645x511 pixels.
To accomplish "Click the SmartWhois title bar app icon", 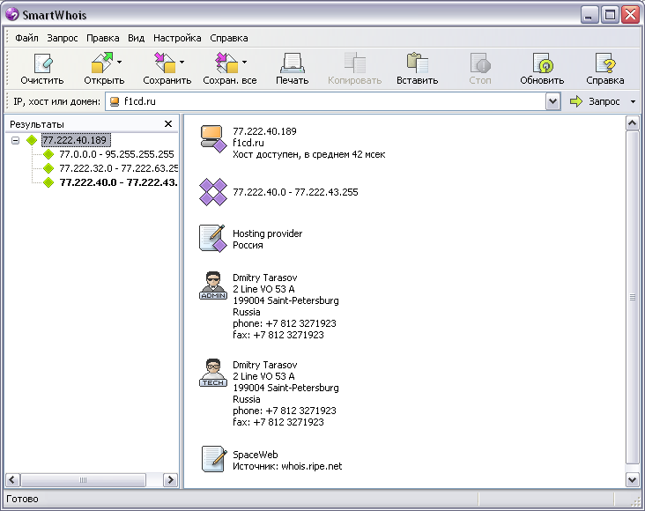I will tap(12, 14).
